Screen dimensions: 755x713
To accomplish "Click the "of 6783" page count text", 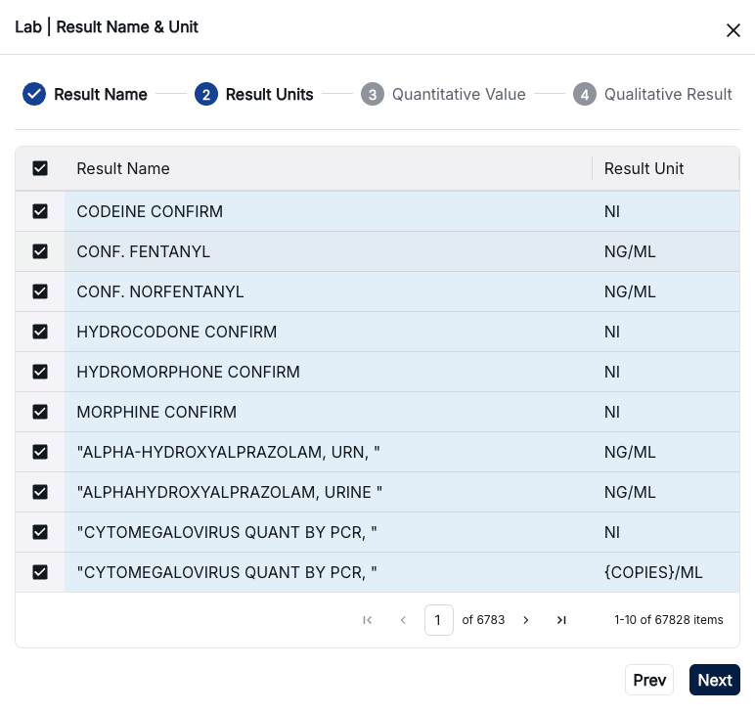I will tap(483, 620).
